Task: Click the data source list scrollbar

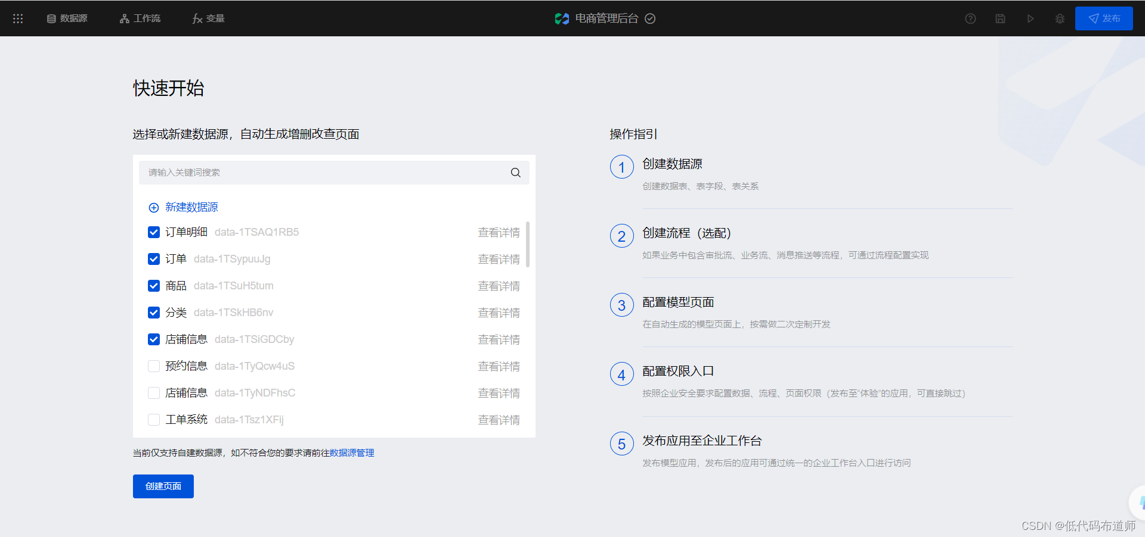Action: (528, 244)
